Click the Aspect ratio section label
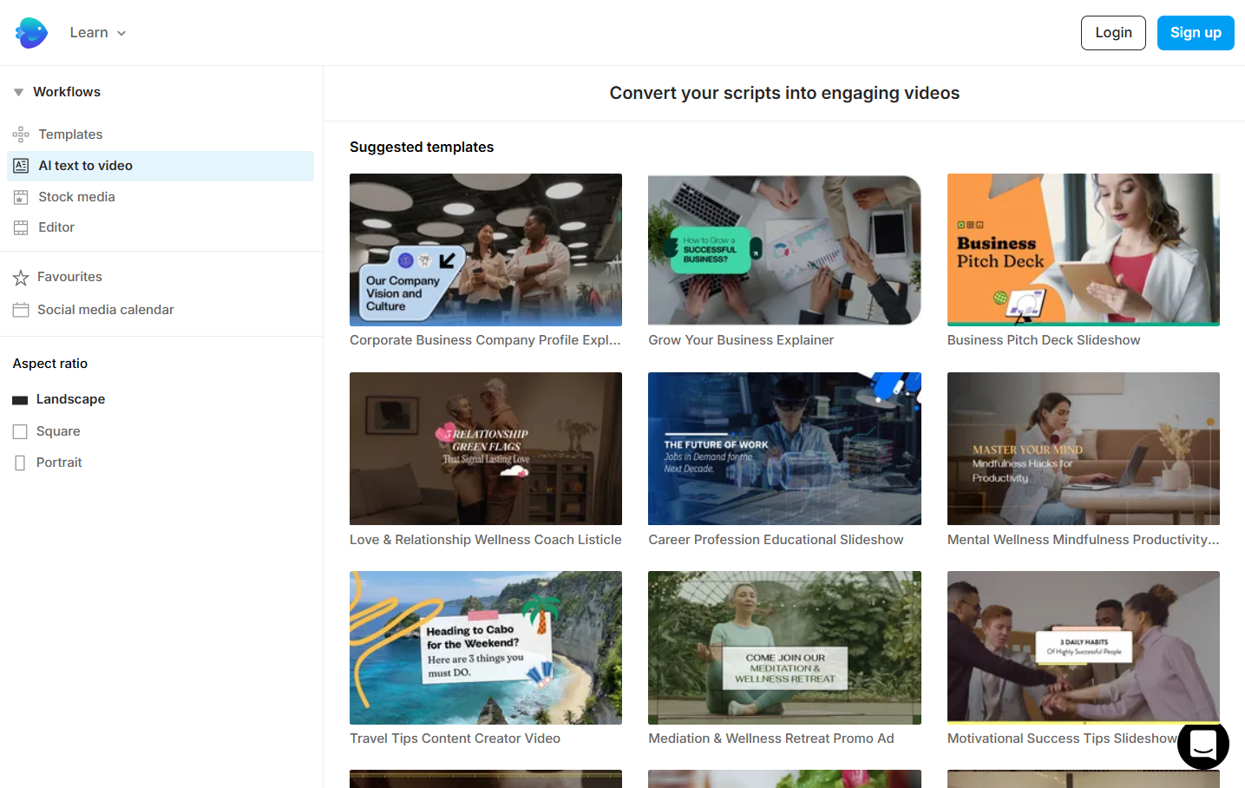Image resolution: width=1245 pixels, height=788 pixels. [x=50, y=364]
